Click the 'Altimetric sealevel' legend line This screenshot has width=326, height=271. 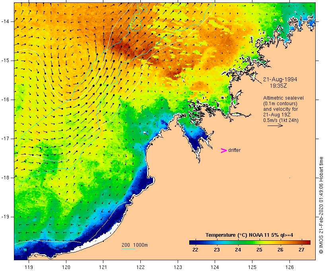click(x=283, y=98)
